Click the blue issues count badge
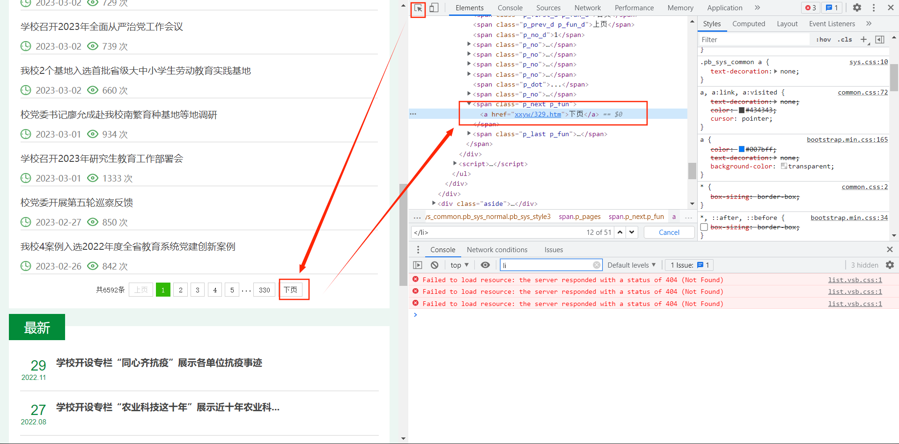 click(x=832, y=8)
